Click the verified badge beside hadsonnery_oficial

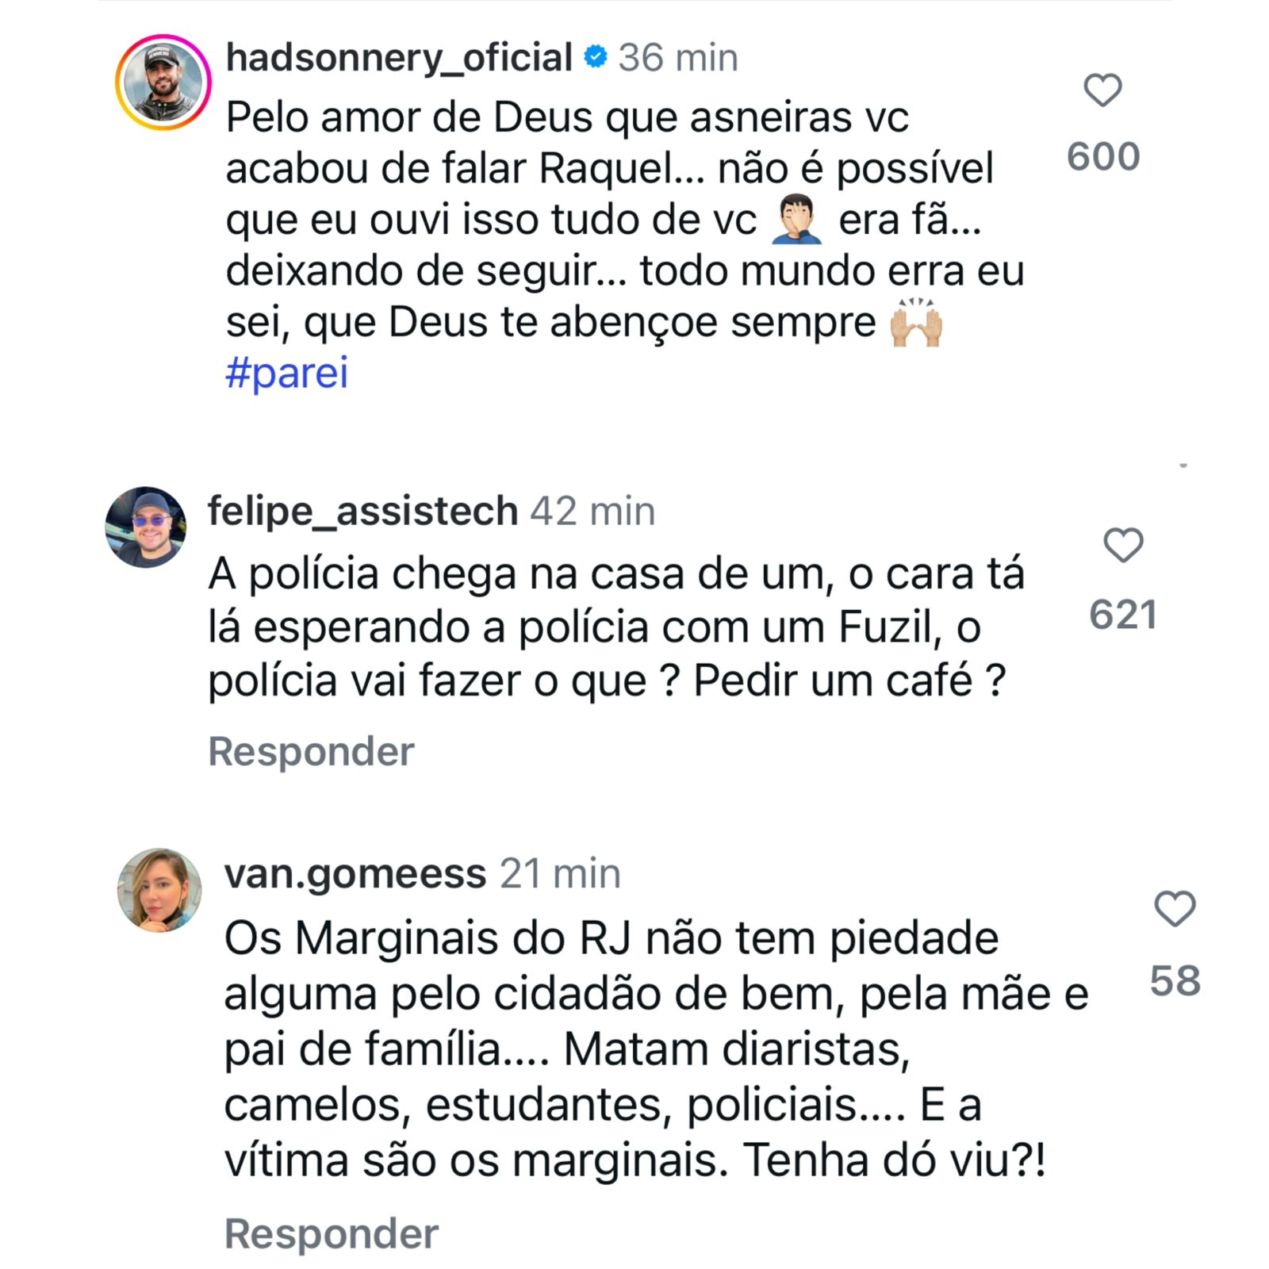596,57
